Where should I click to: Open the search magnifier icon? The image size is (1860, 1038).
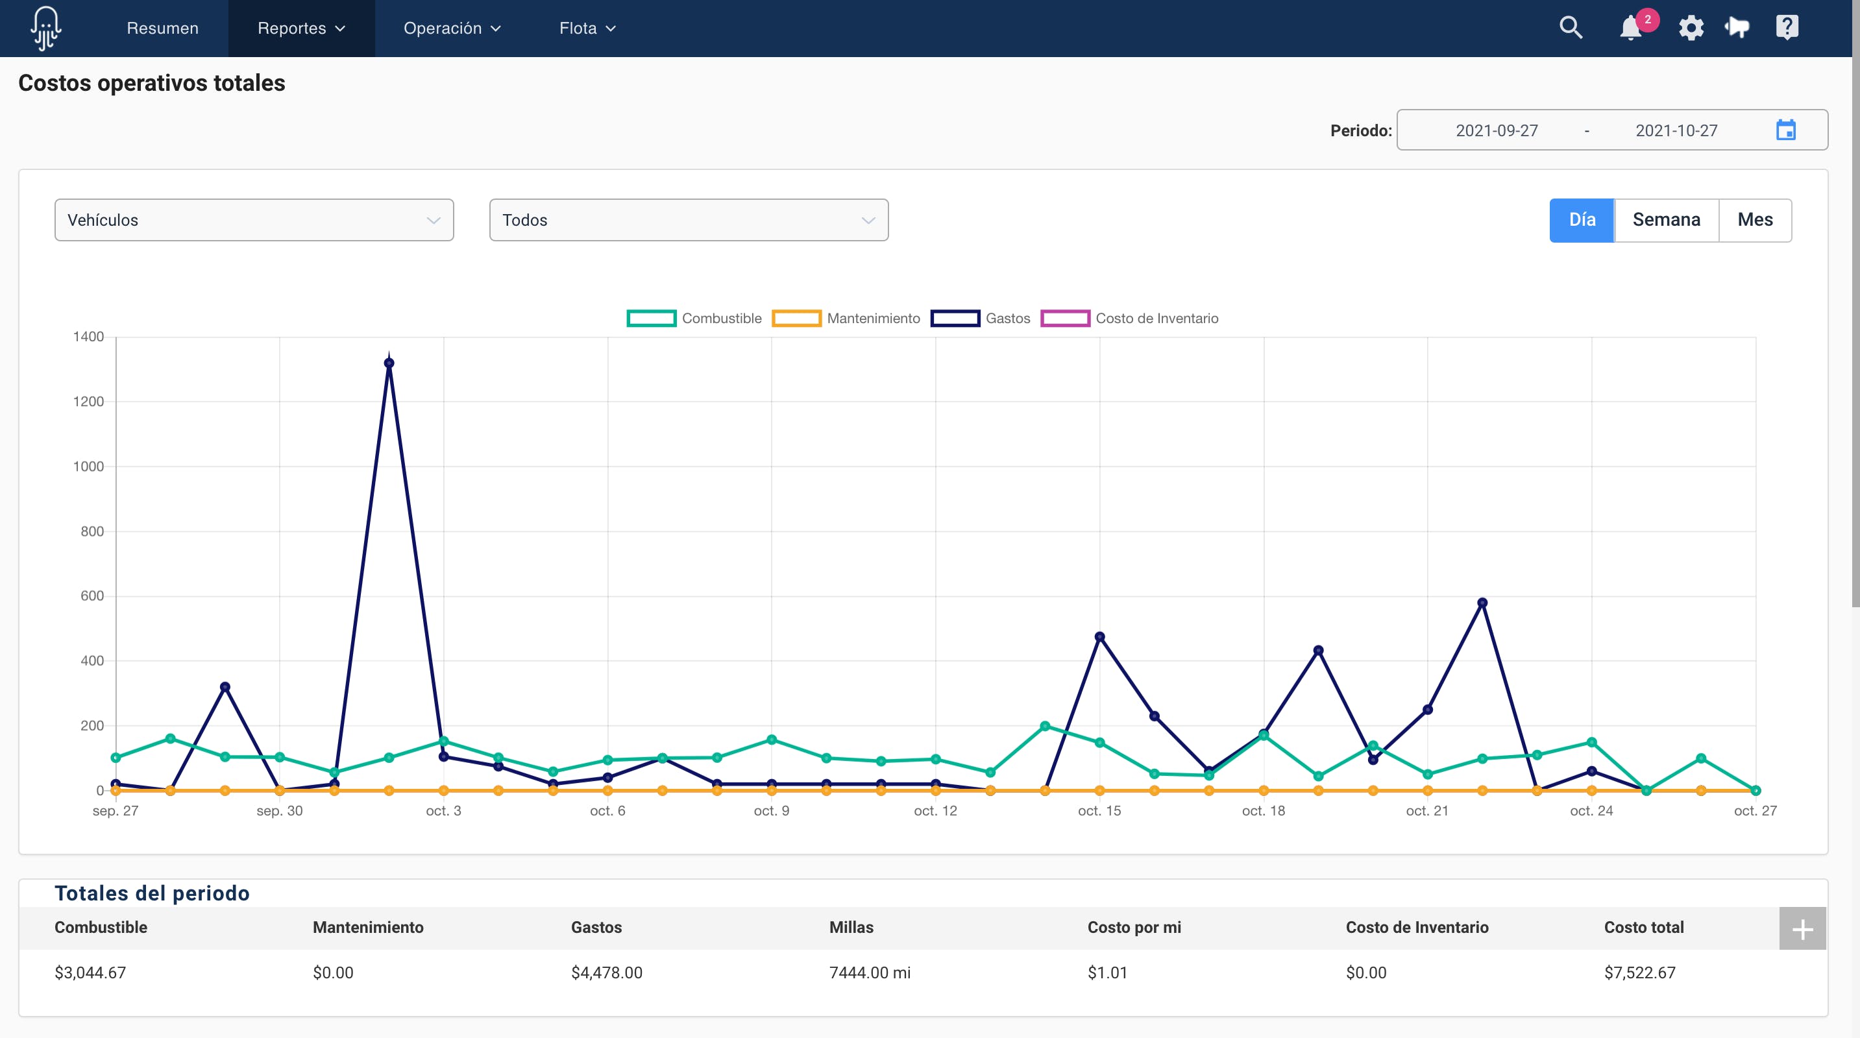pos(1571,27)
